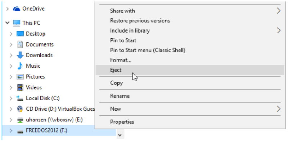Click the uhansen network drive icon
Image resolution: width=288 pixels, height=145 pixels.
20,120
